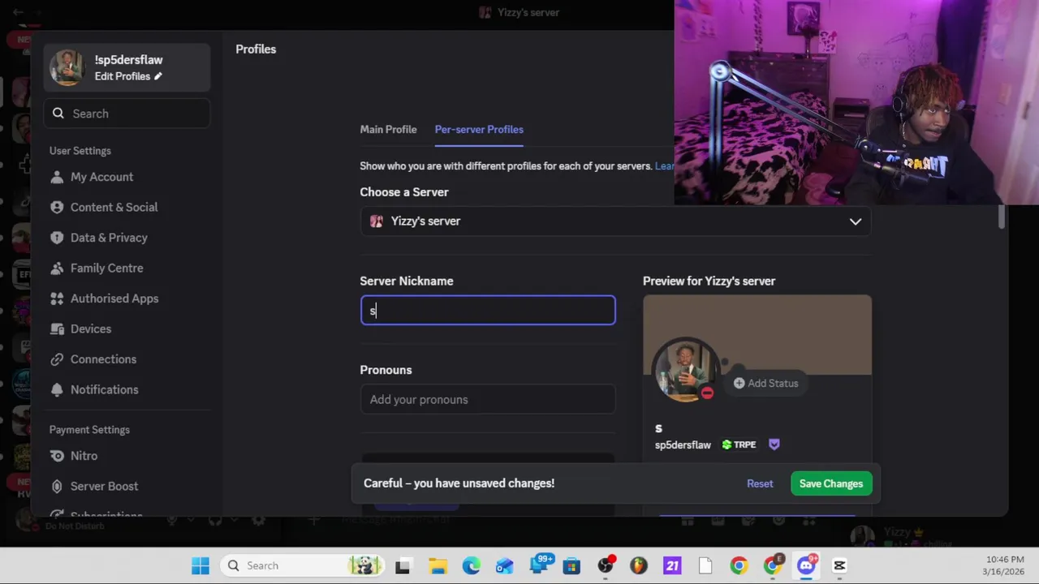This screenshot has width=1039, height=584.
Task: Click the Data & Privacy shield icon
Action: pyautogui.click(x=57, y=238)
